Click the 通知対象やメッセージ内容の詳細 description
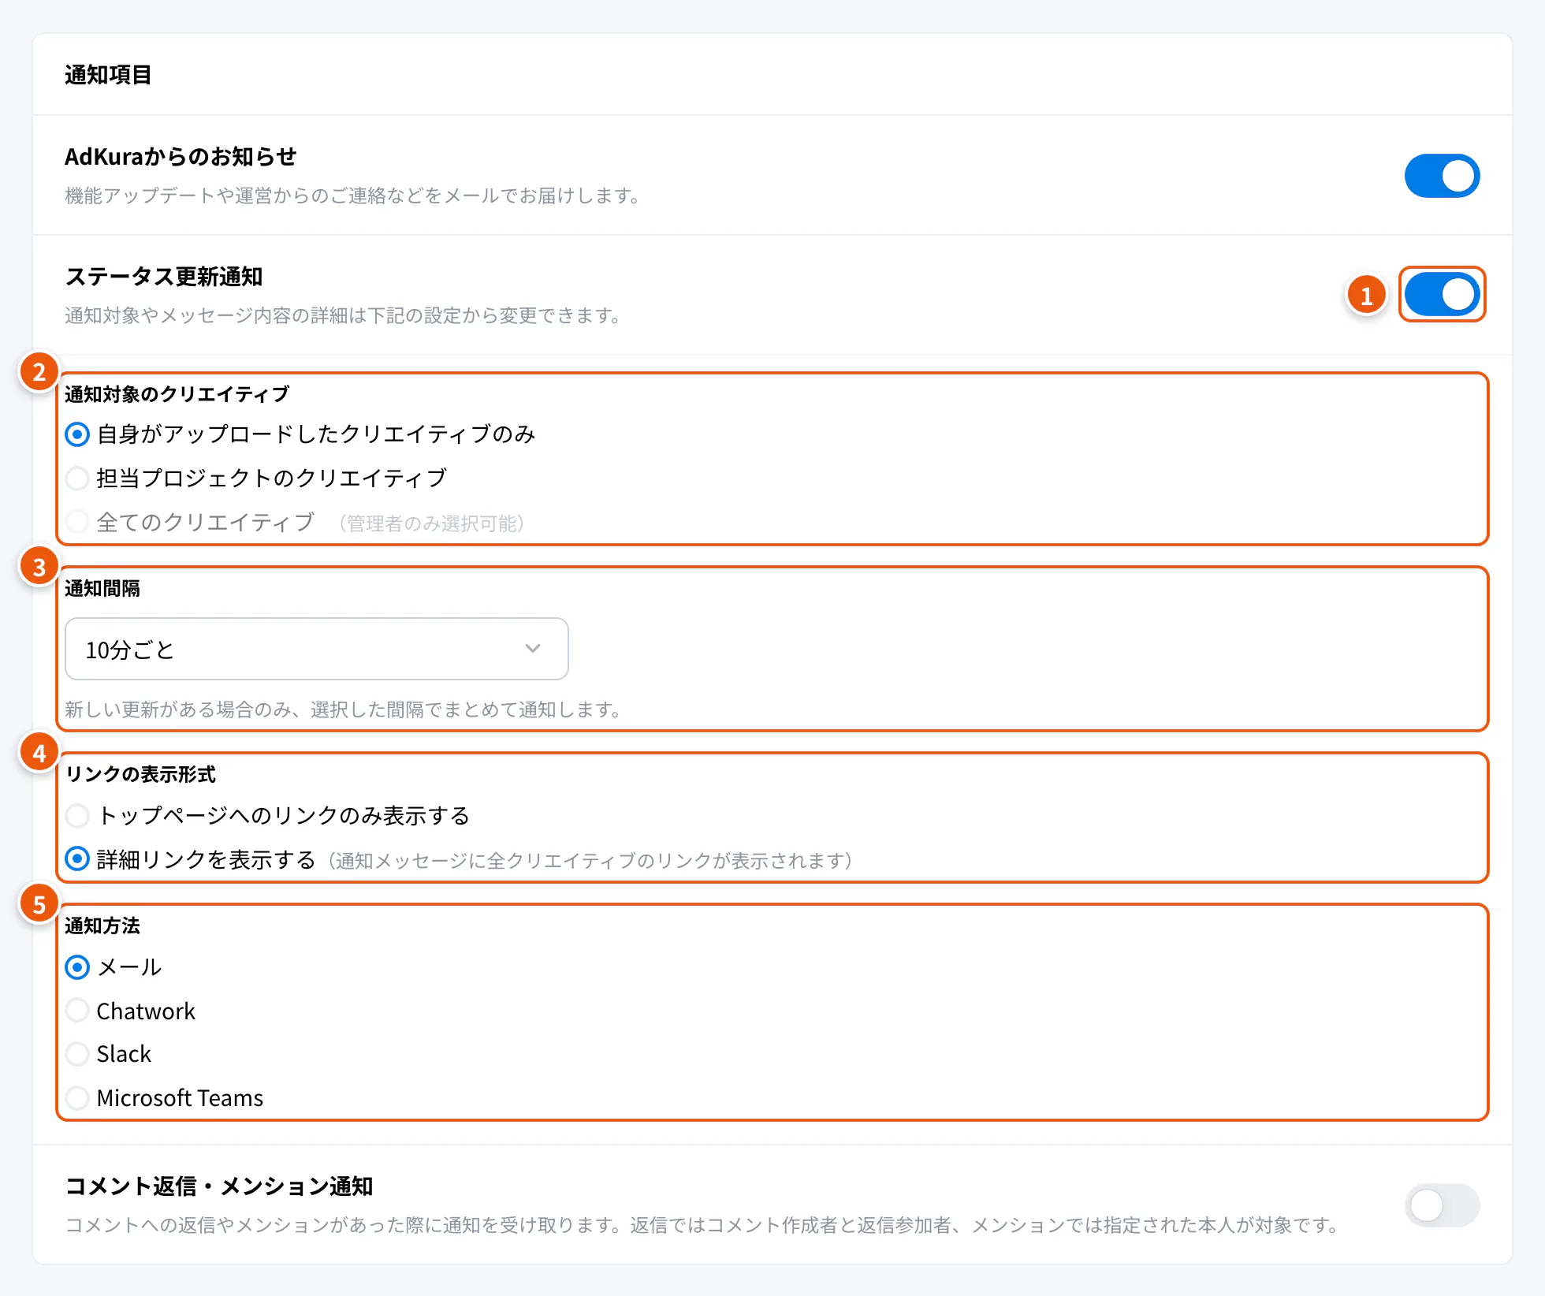Viewport: 1545px width, 1296px height. [343, 315]
